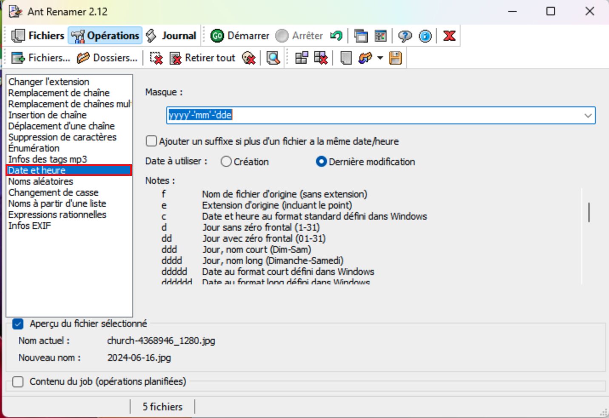Select the Création date radio button
The image size is (609, 418).
point(226,162)
